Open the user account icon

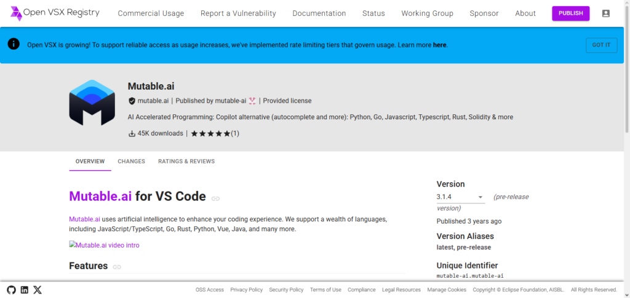point(605,14)
